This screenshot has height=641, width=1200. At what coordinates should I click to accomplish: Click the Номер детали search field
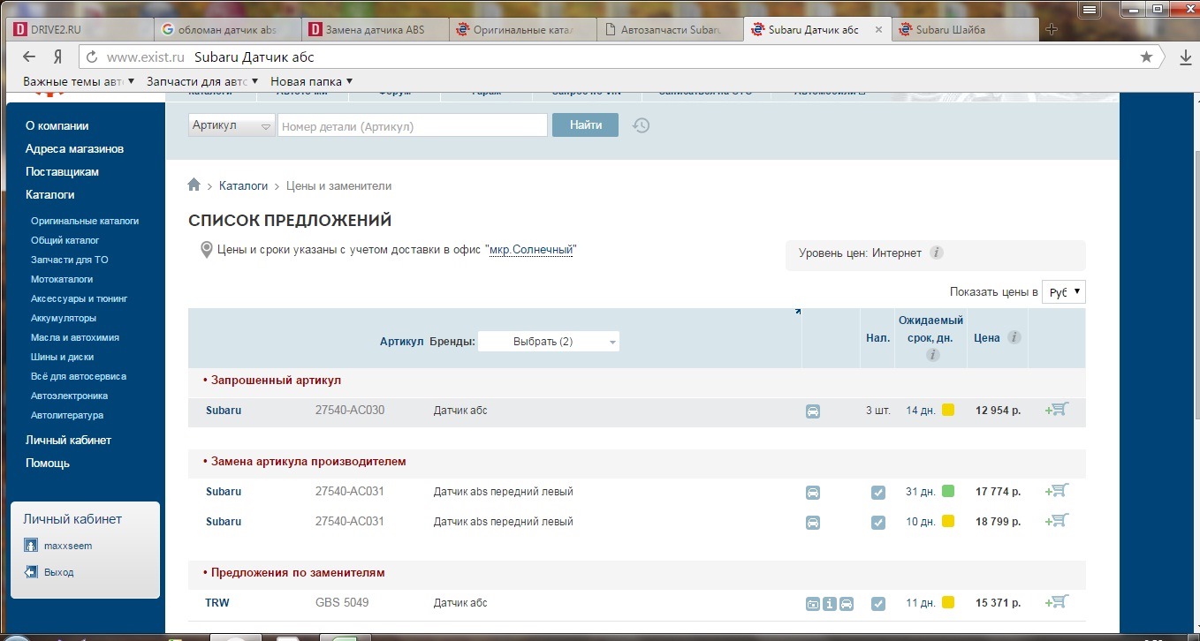coord(413,125)
